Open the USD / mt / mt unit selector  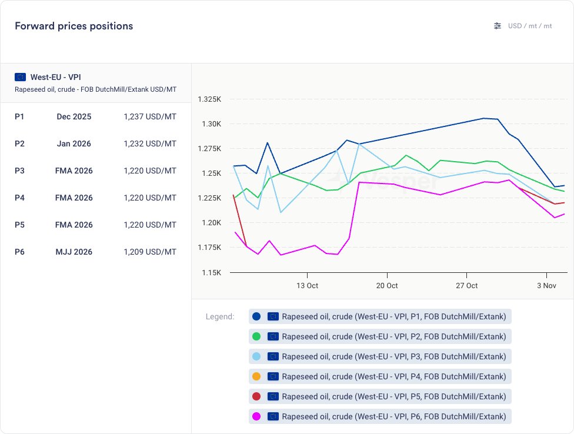pos(529,26)
